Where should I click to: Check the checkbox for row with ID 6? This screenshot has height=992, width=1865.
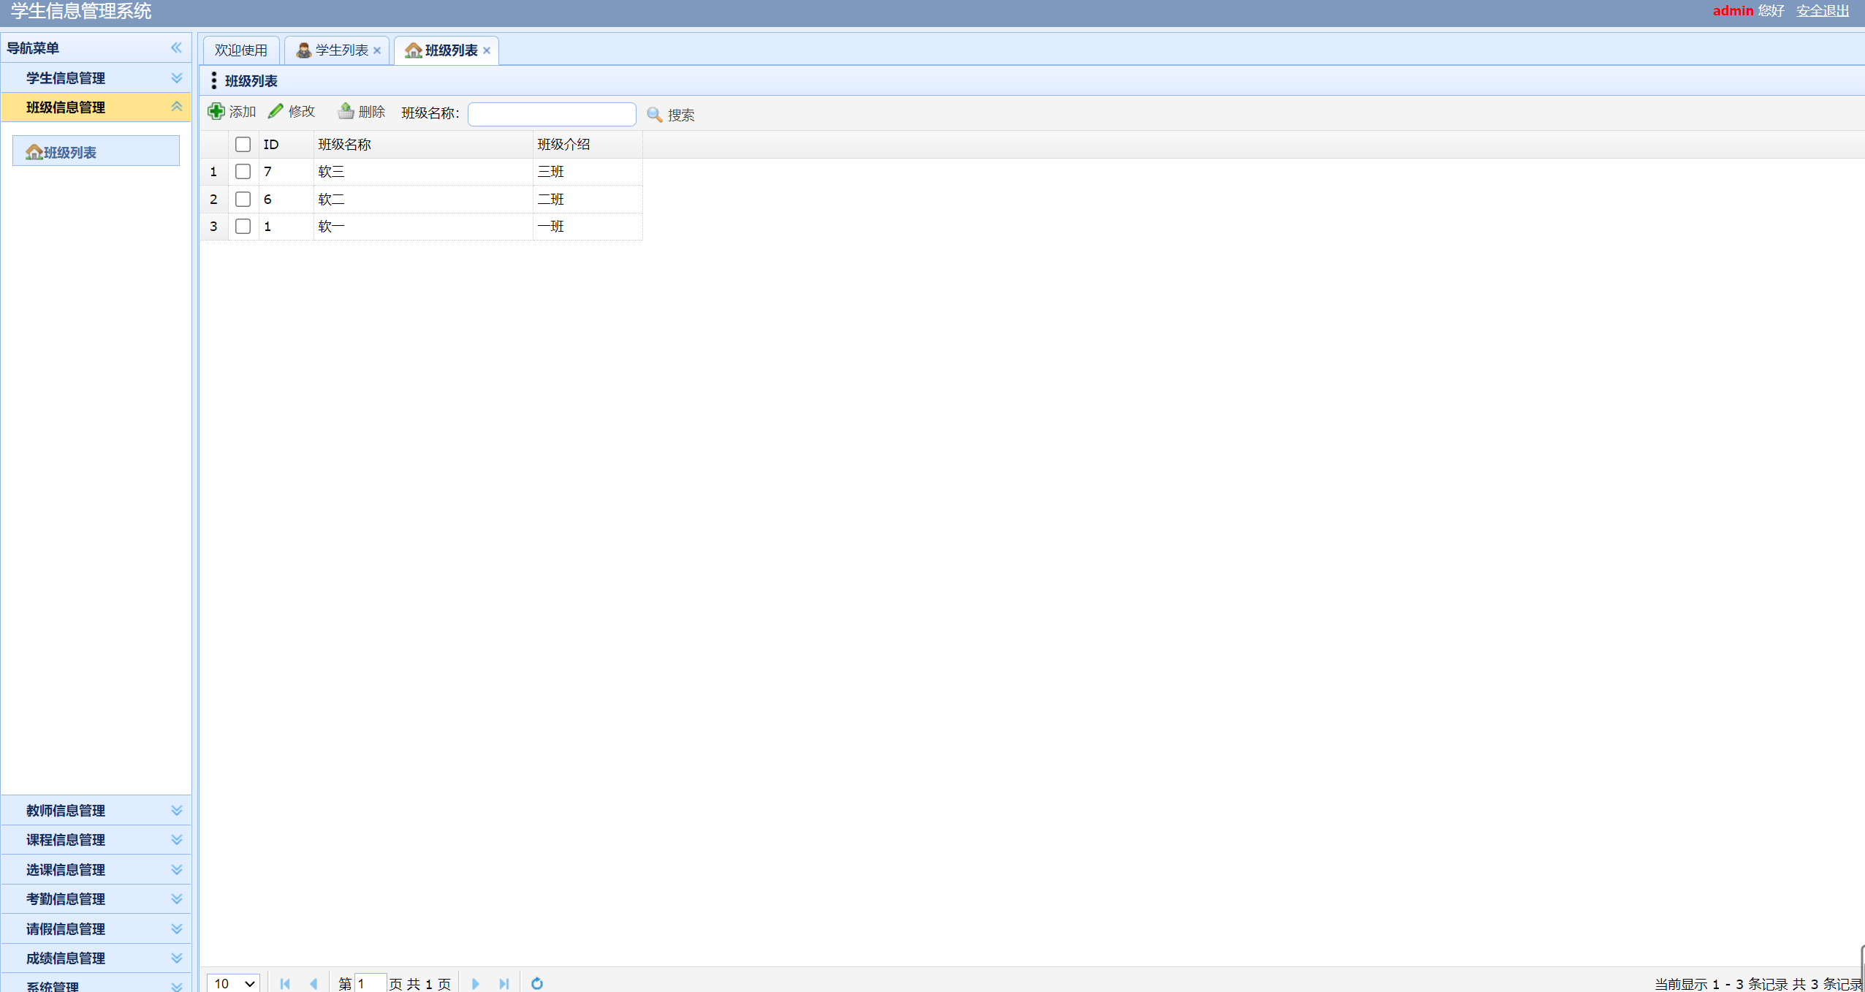(243, 199)
